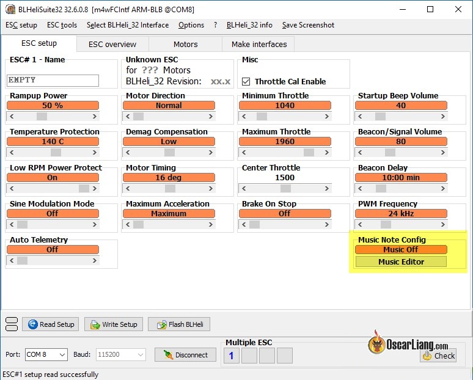Select the second ESC box in Multiple ESC

pyautogui.click(x=249, y=356)
